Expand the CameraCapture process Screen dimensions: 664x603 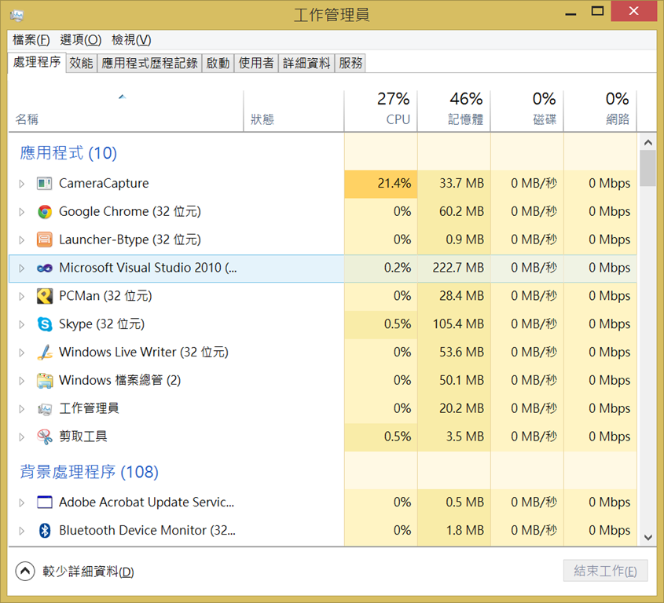tap(21, 184)
